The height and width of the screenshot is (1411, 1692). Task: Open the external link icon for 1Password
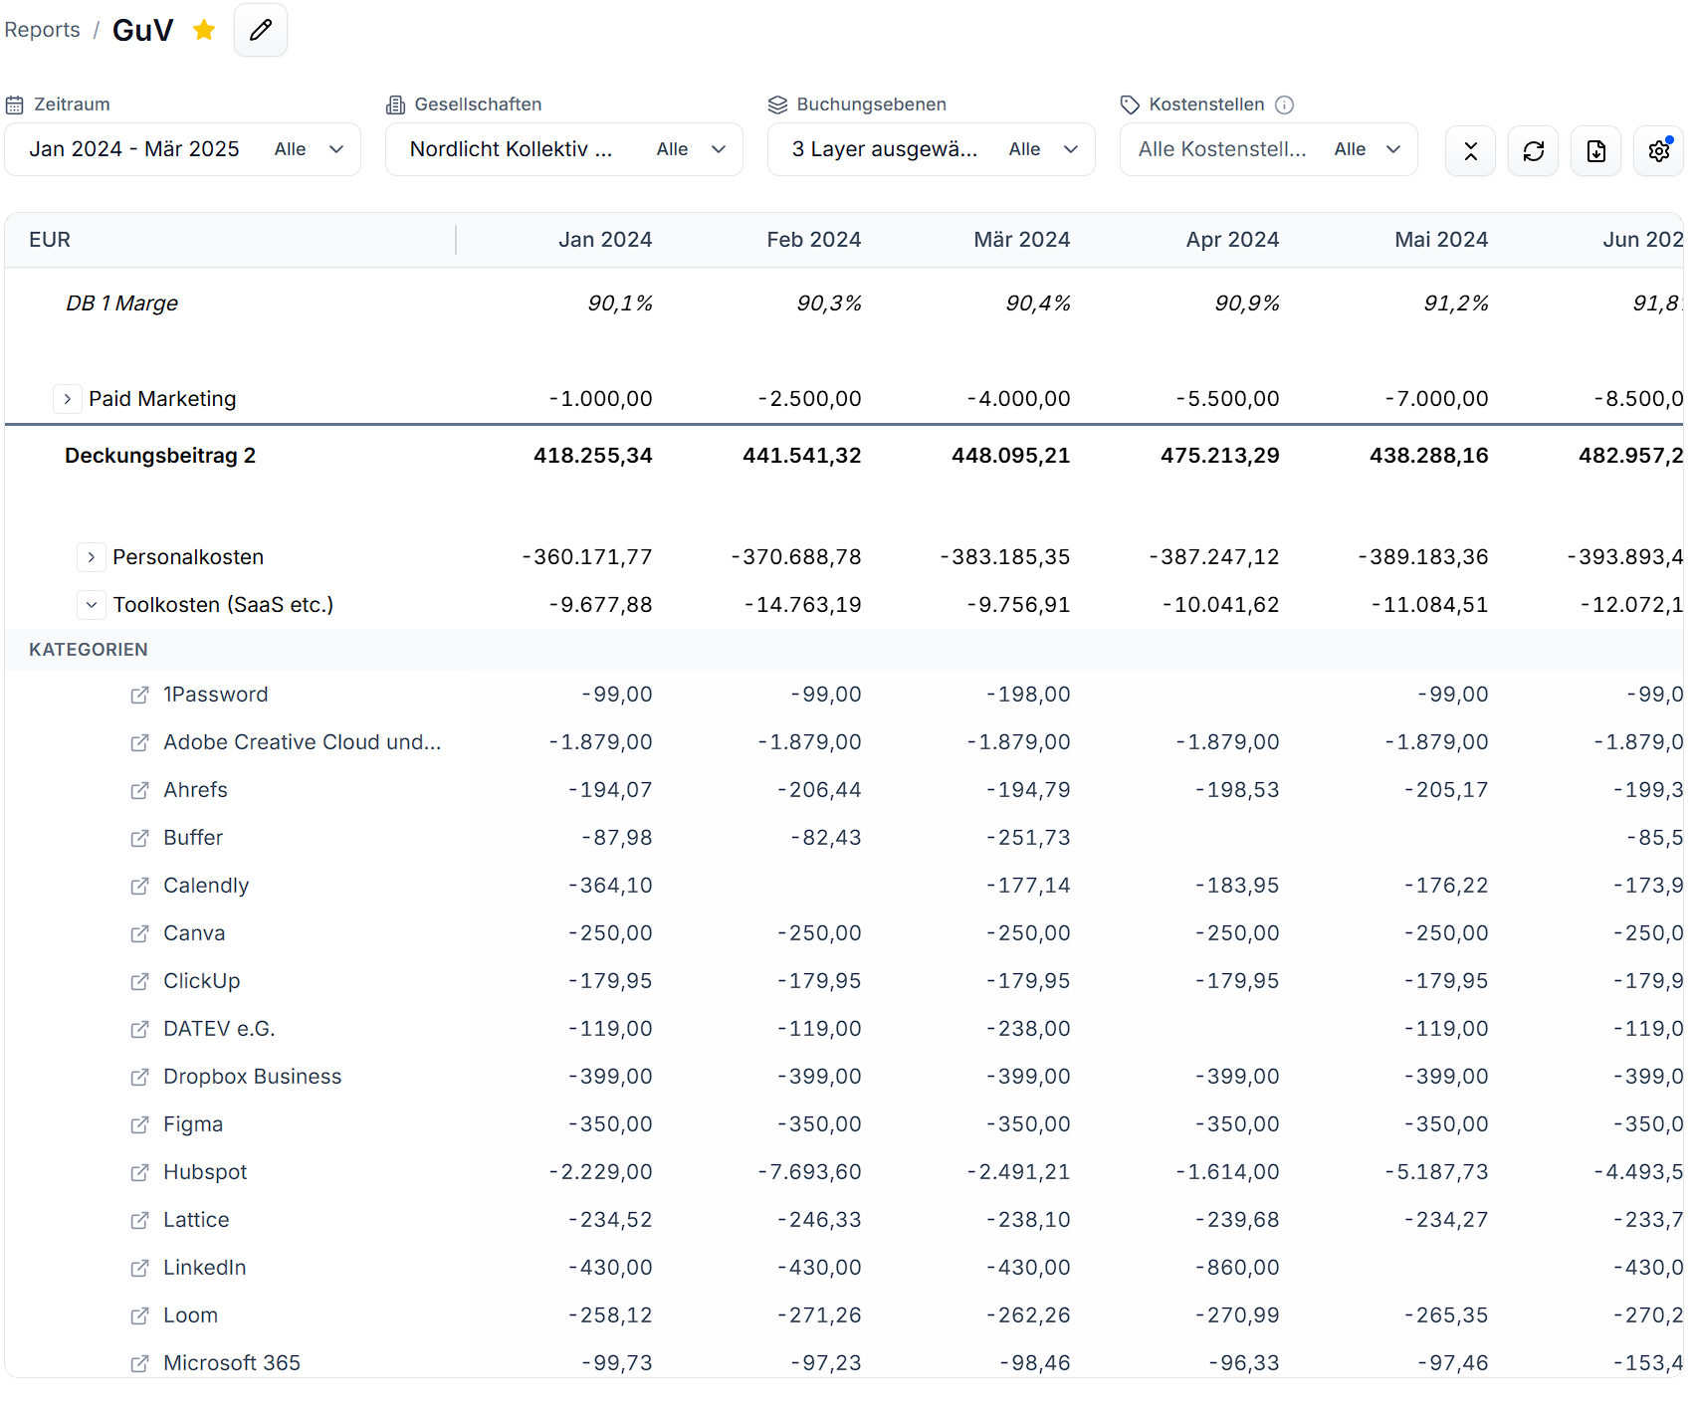point(140,695)
